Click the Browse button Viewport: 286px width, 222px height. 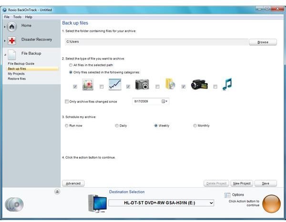point(263,42)
